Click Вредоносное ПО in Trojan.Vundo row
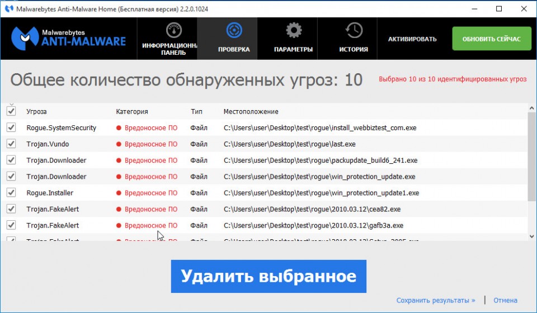 [x=151, y=144]
